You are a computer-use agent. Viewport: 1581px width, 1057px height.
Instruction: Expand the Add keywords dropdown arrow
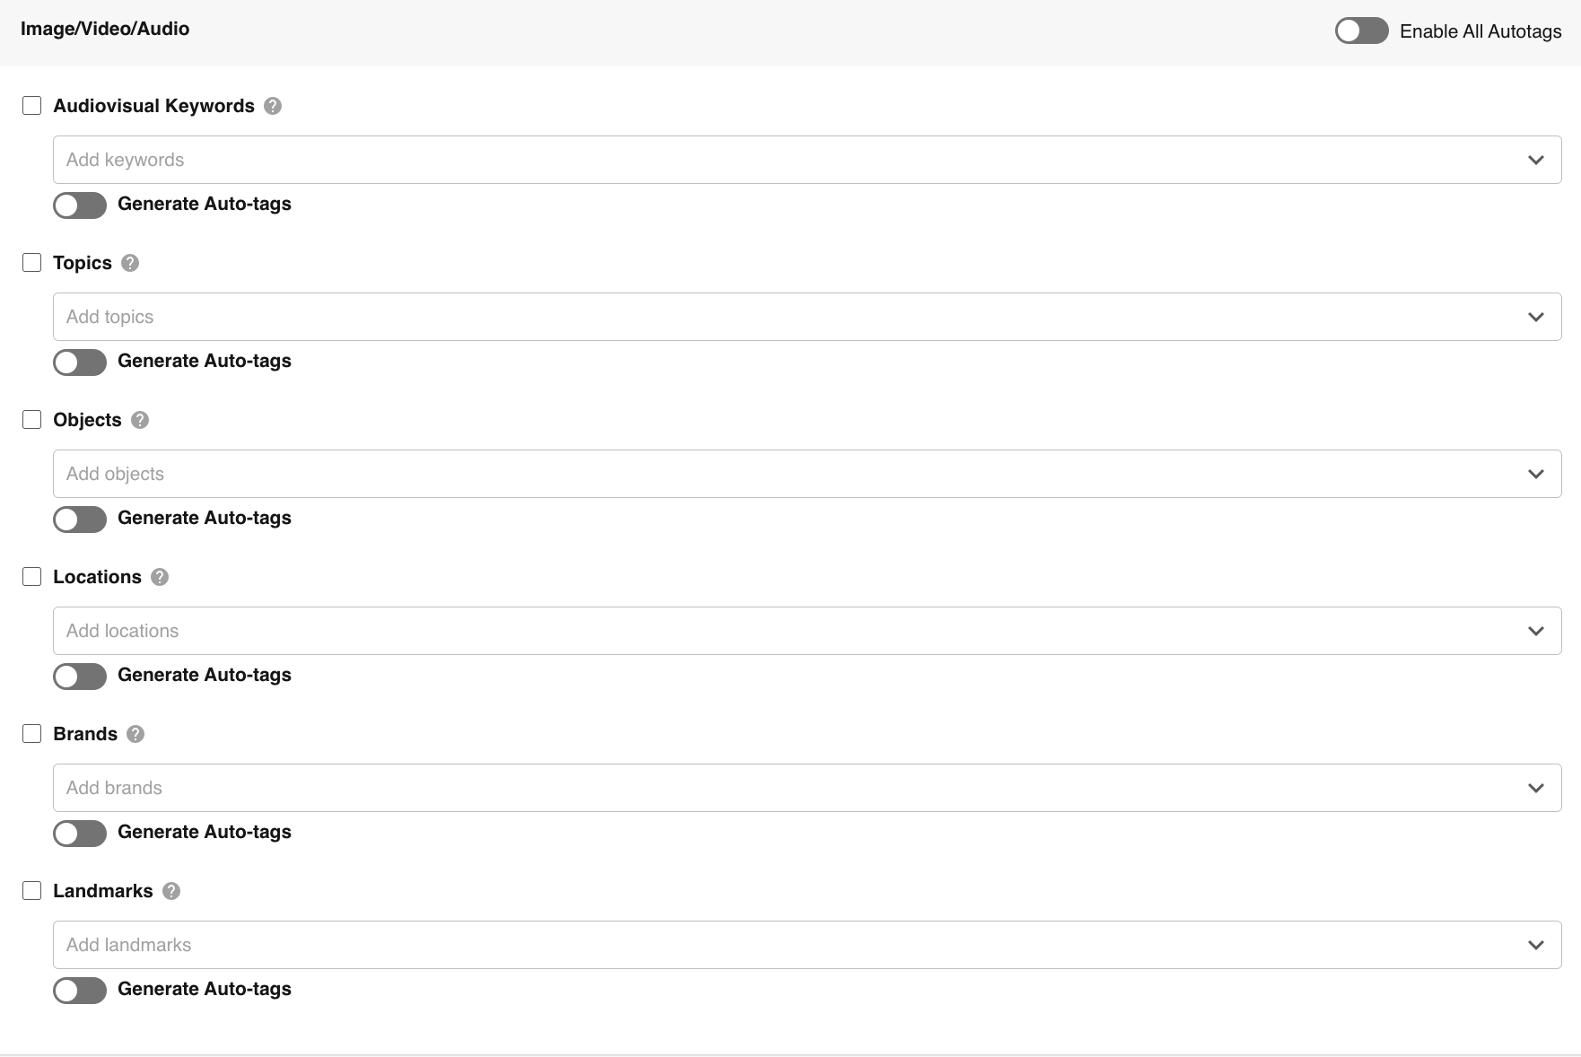(x=1536, y=160)
